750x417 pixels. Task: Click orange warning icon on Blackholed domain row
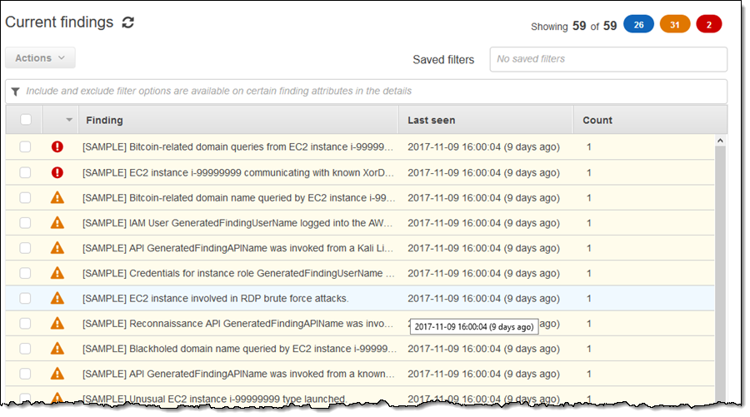click(57, 348)
